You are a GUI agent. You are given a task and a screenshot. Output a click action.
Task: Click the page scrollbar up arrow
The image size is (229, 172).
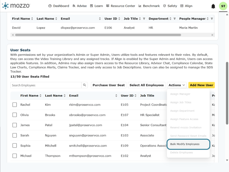[x=227, y=15]
